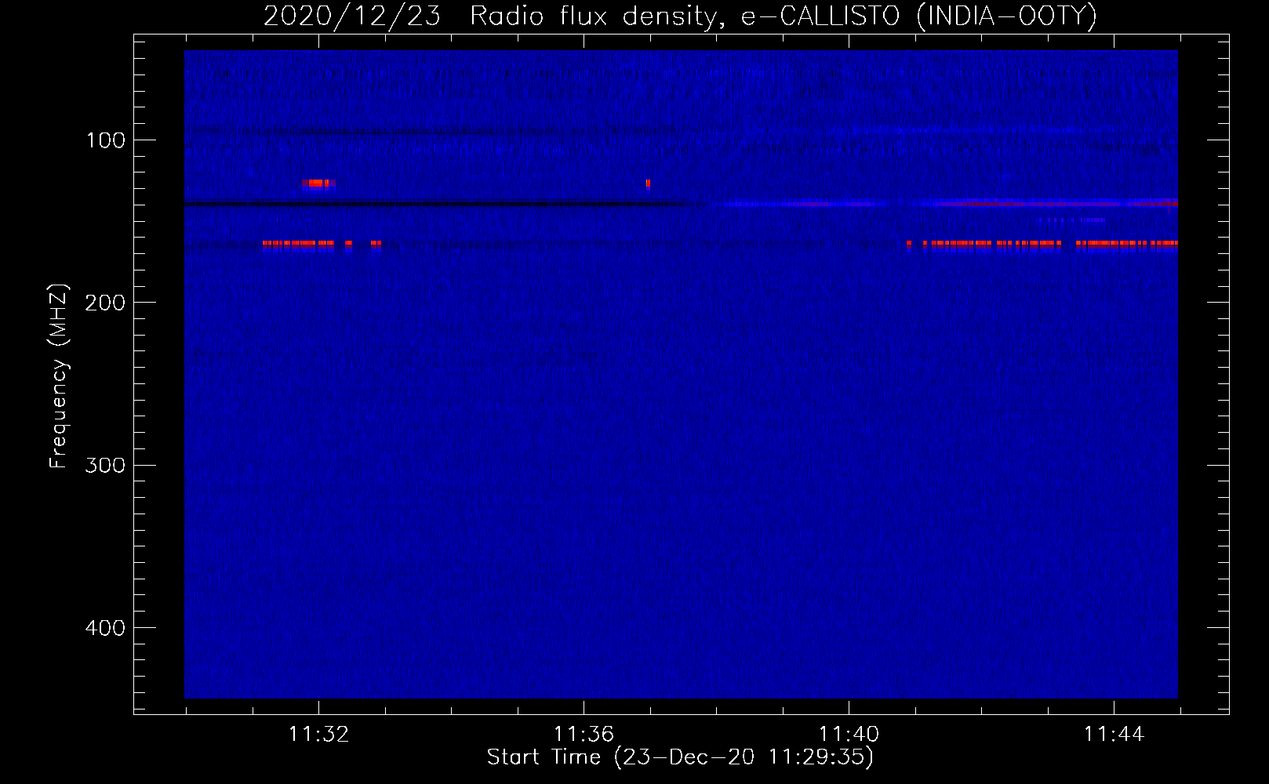Click the 11:44 time tick label
This screenshot has height=784, width=1269.
point(1114,735)
